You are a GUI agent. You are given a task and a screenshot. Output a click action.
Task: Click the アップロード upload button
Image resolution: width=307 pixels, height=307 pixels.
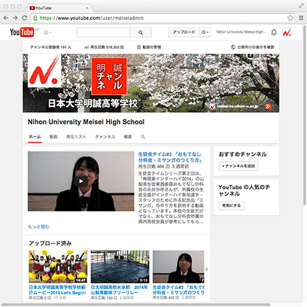(x=184, y=32)
